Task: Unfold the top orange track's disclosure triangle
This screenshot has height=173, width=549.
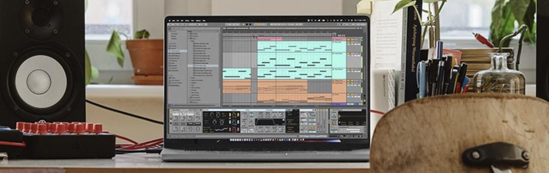Action: click(333, 81)
